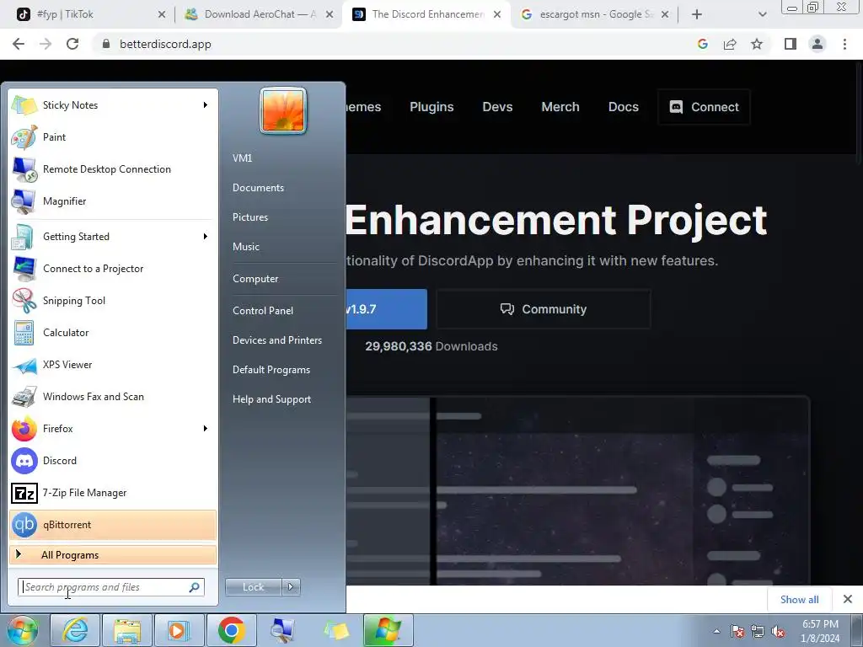
Task: Open Help and Support
Action: pyautogui.click(x=272, y=399)
